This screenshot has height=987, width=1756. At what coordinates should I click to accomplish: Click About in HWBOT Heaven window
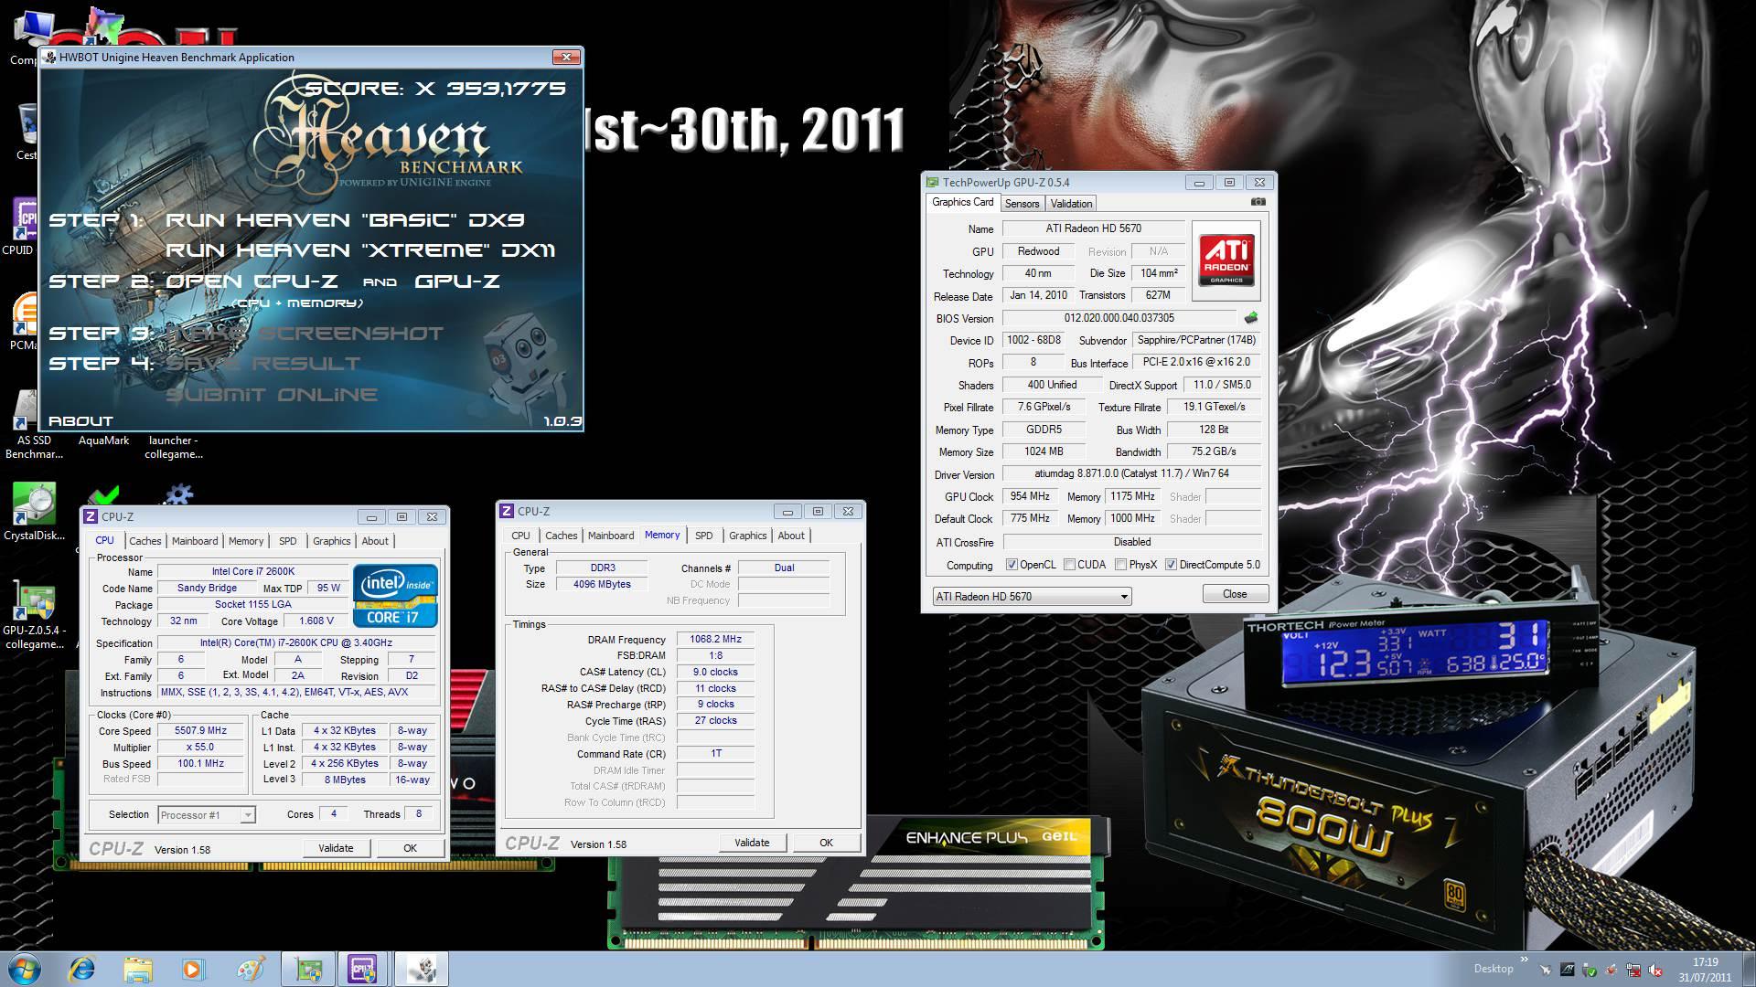point(80,421)
